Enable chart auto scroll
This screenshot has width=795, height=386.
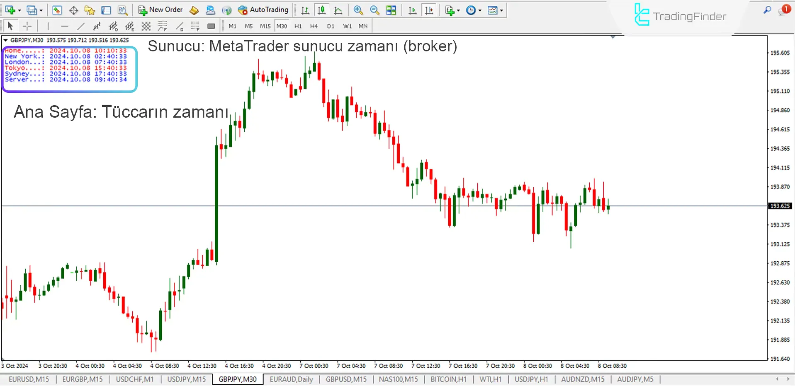(412, 10)
